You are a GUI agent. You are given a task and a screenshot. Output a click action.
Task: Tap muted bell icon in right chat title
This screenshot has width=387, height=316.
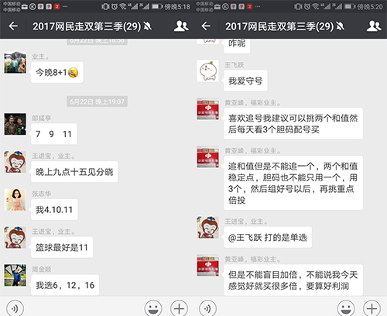(341, 26)
